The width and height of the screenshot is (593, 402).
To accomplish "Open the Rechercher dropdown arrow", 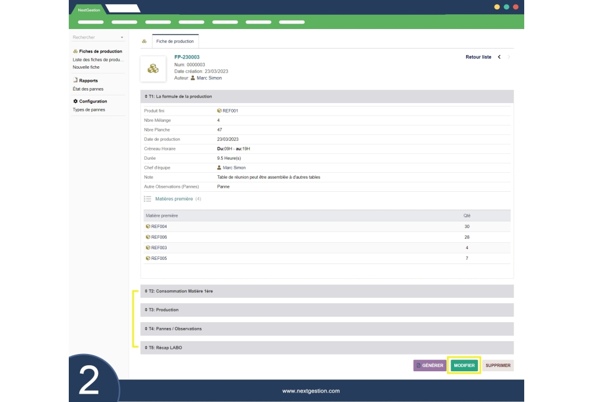I will (122, 37).
